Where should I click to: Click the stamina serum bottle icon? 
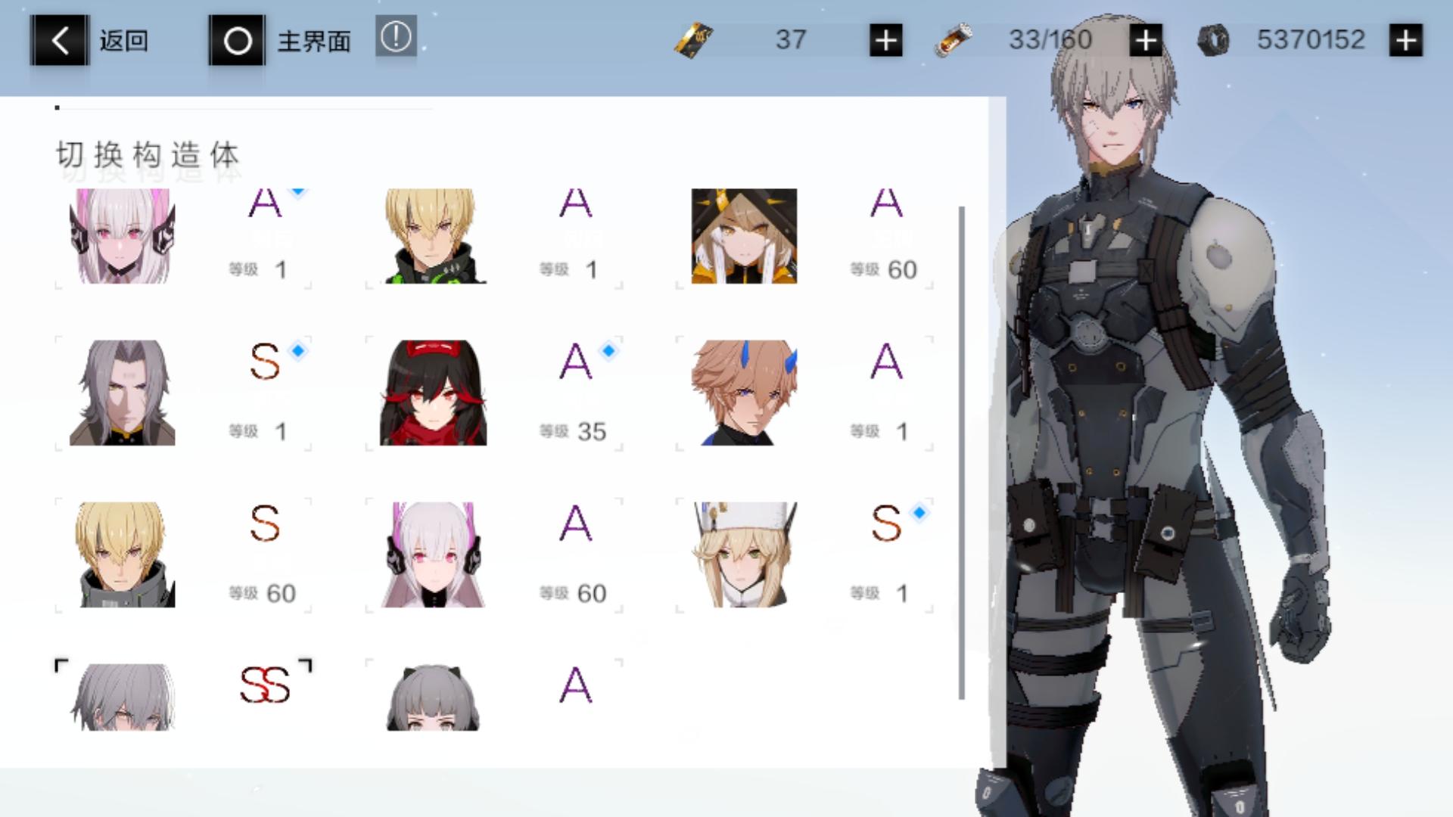pyautogui.click(x=954, y=40)
